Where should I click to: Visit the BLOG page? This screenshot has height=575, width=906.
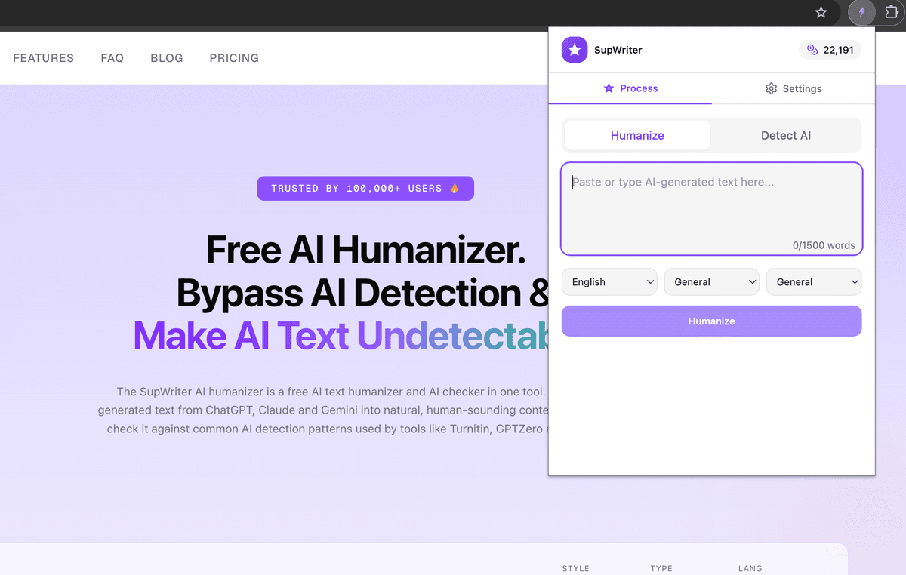click(x=166, y=58)
